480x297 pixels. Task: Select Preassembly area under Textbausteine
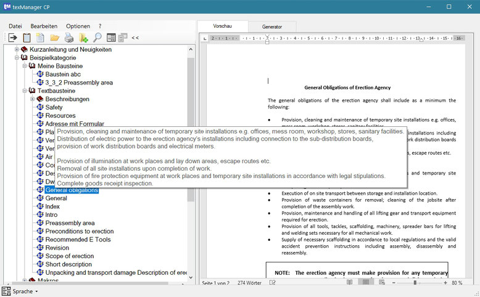coord(70,223)
